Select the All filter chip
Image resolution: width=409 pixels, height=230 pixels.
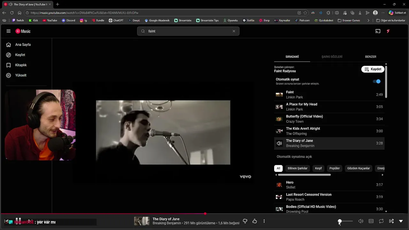click(278, 168)
